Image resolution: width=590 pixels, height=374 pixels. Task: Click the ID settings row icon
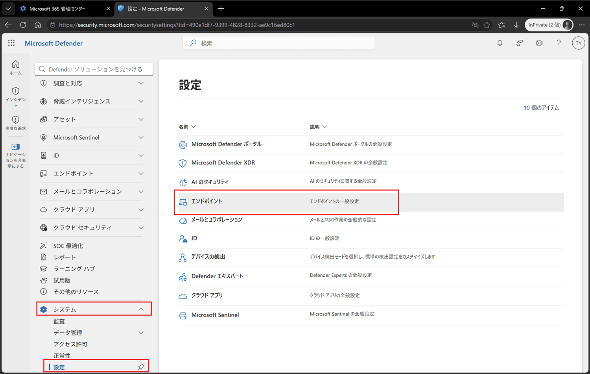click(183, 239)
